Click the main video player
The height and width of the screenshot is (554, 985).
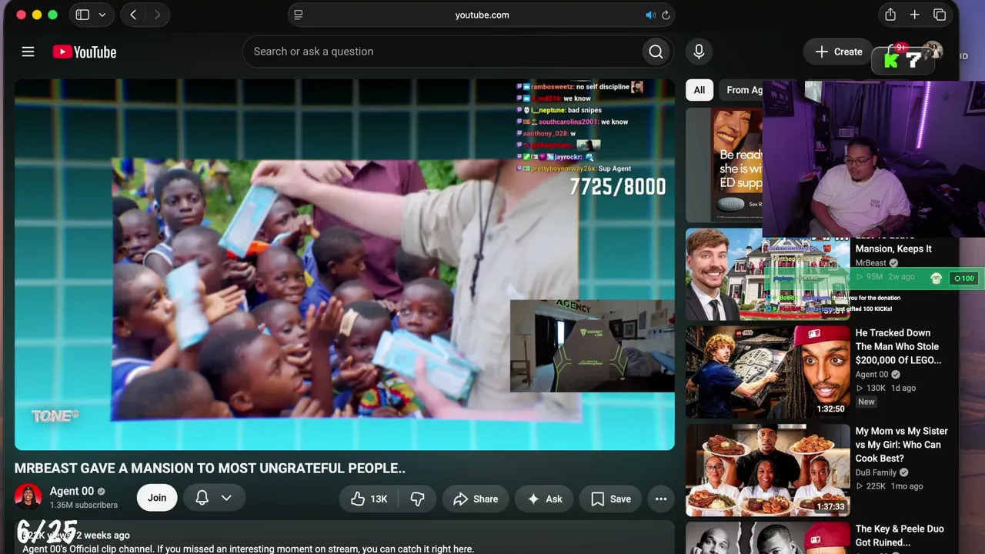point(345,265)
